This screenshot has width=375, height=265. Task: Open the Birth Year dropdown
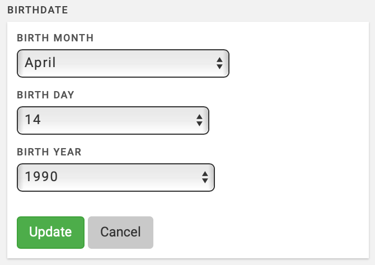pyautogui.click(x=116, y=177)
